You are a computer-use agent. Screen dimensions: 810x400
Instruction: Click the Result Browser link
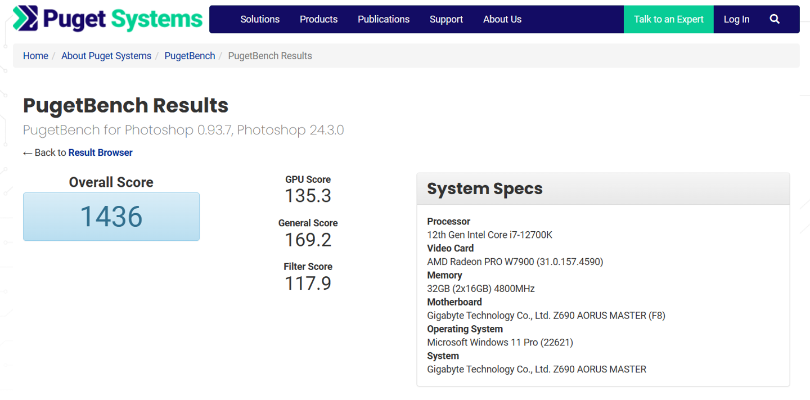click(100, 152)
